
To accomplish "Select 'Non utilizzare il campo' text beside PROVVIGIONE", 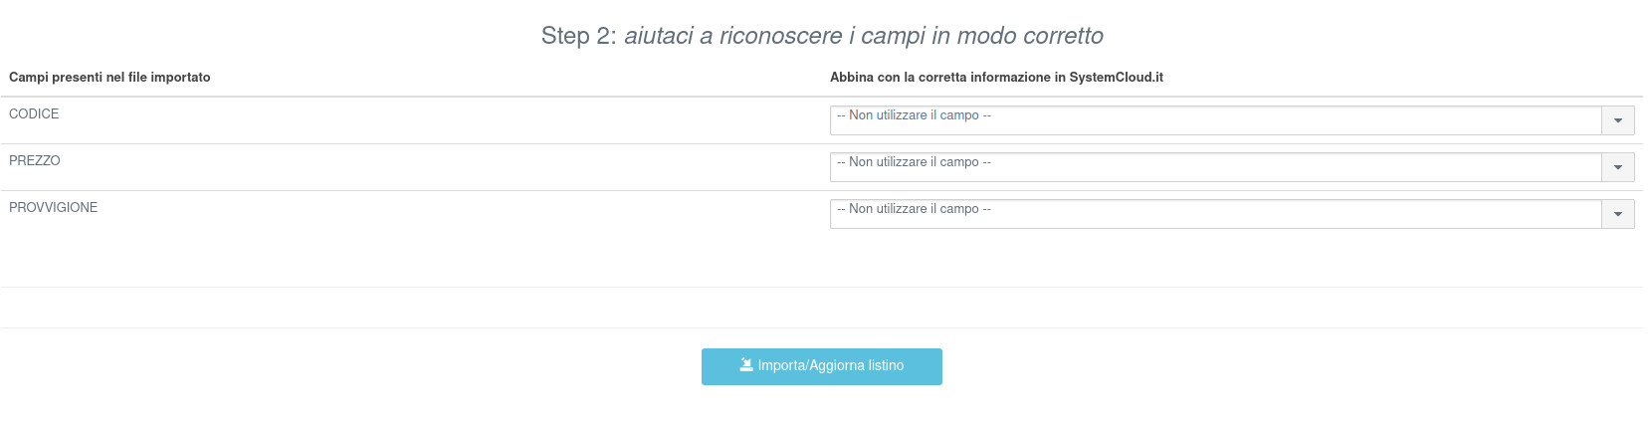I will click(914, 209).
